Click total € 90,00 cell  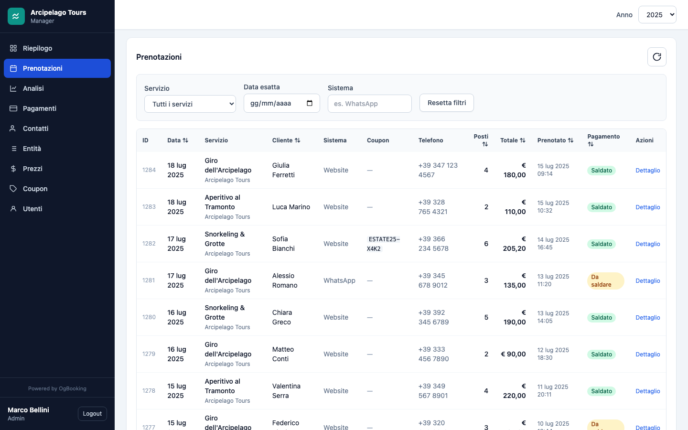(x=513, y=354)
